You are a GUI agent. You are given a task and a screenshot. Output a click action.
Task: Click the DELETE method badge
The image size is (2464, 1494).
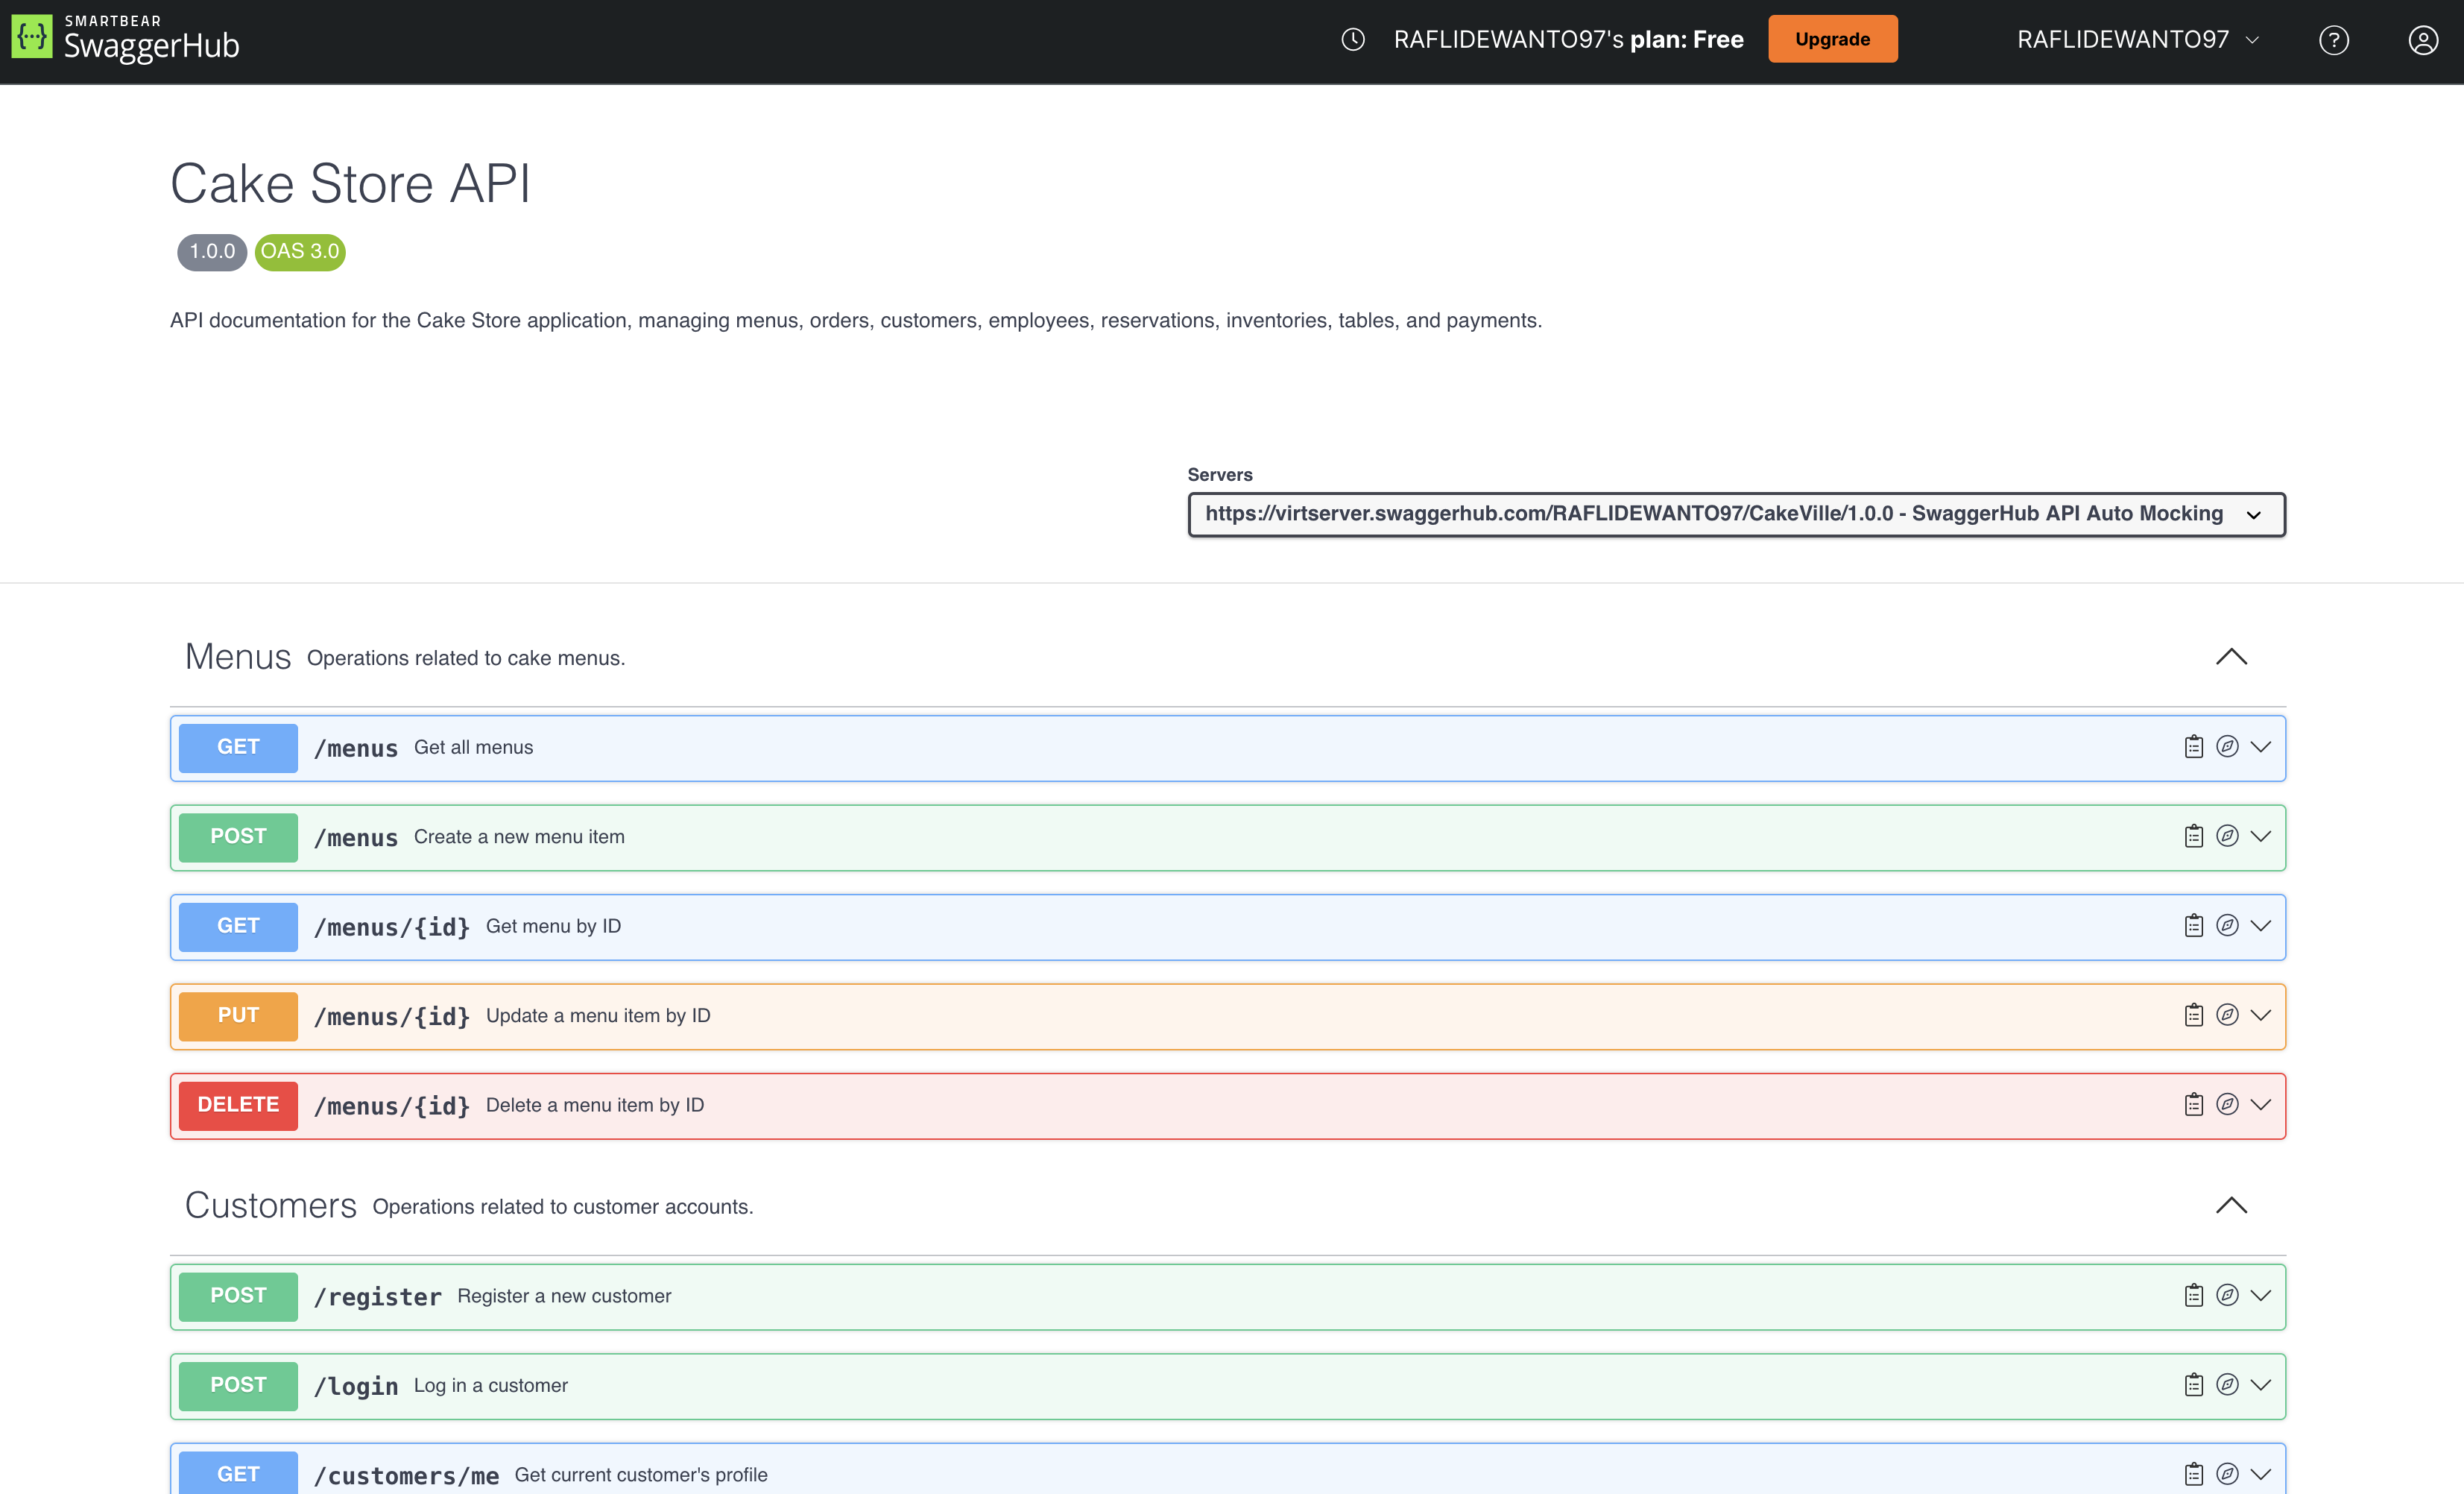pyautogui.click(x=238, y=1106)
